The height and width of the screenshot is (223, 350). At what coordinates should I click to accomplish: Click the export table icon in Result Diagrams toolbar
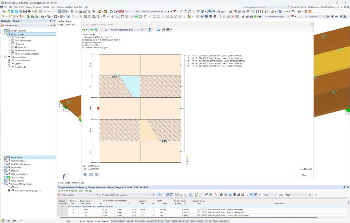click(164, 30)
